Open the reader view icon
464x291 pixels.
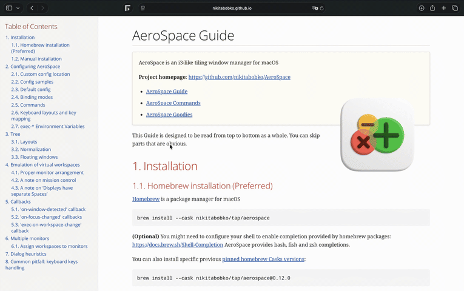[143, 8]
